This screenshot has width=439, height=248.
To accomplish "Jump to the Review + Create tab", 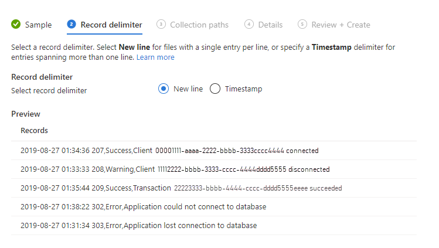I will [341, 25].
